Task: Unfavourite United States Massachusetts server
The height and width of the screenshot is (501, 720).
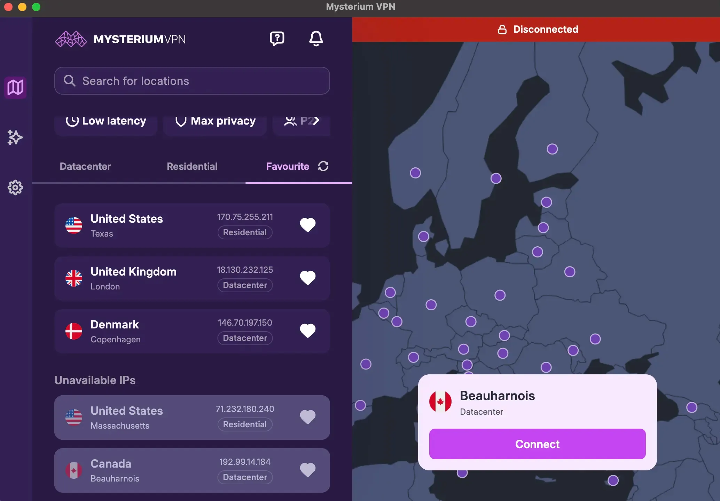Action: coord(308,417)
